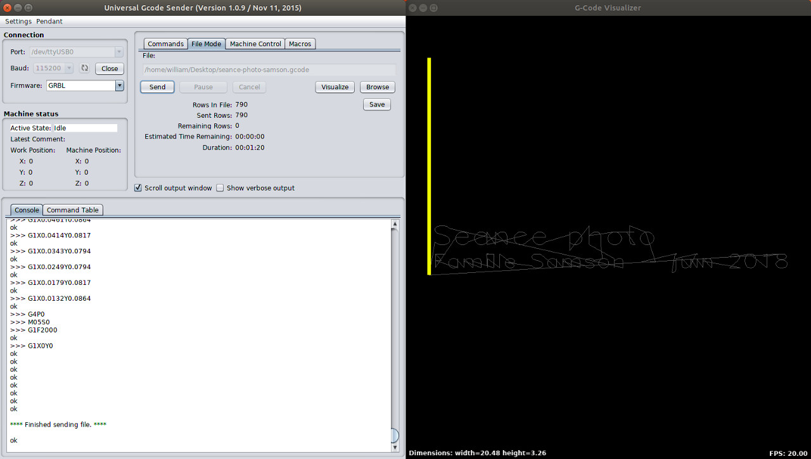
Task: Click the console scroll-down arrow
Action: click(395, 447)
